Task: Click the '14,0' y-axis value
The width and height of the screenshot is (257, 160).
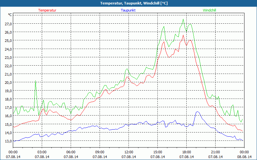Action: (8, 133)
